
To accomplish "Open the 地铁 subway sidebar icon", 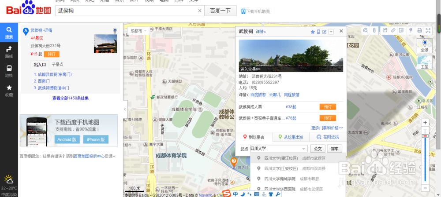I will [x=9, y=71].
